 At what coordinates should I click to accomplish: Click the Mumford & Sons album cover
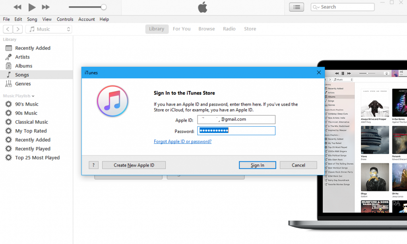tap(375, 207)
